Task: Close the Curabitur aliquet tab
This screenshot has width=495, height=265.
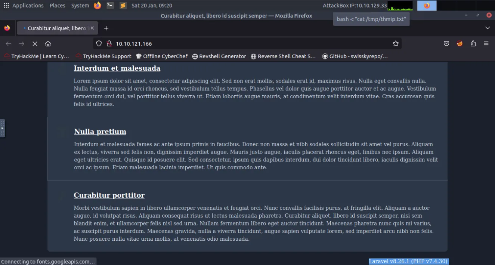Action: (92, 28)
